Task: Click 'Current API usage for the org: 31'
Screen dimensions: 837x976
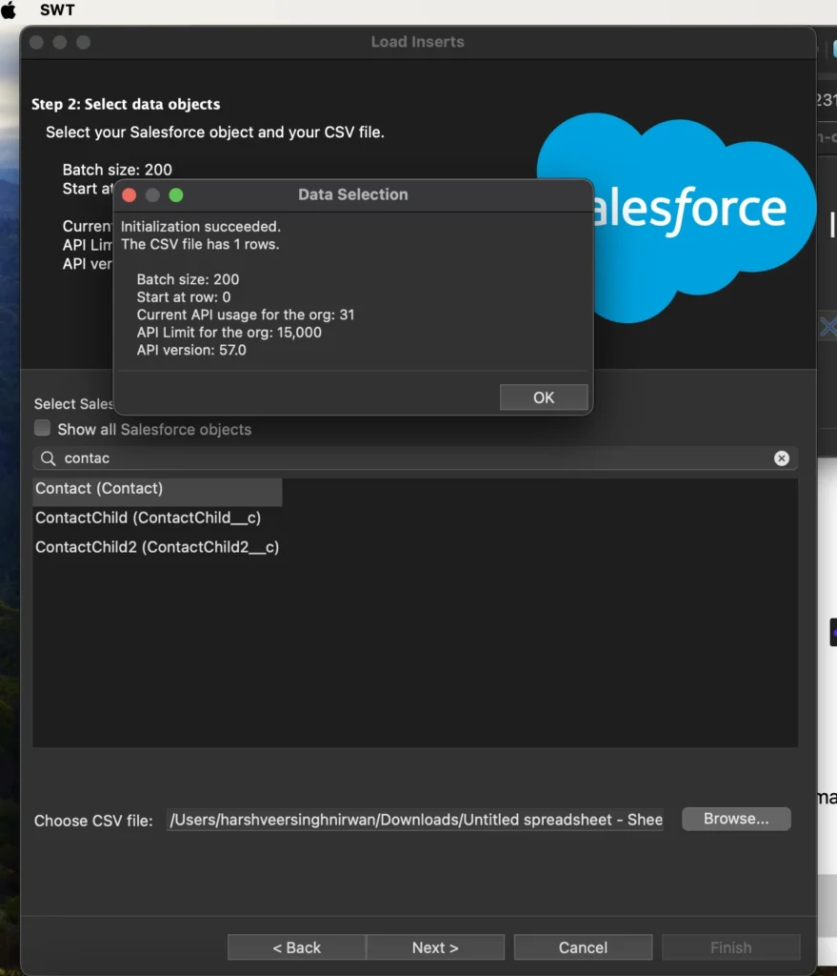Action: tap(246, 315)
